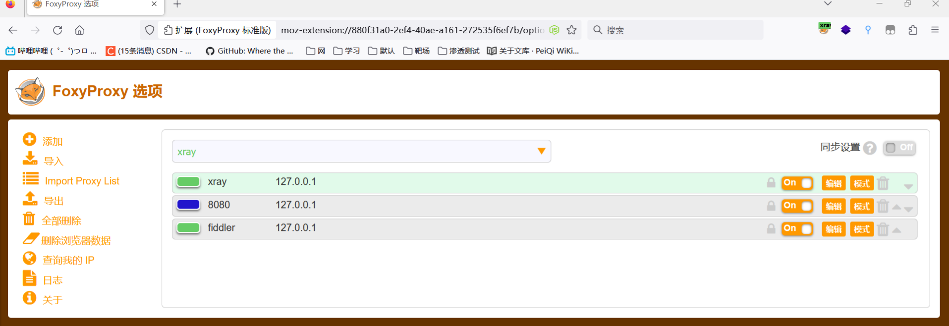Move the fiddler proxy up
Viewport: 949px width, 326px height.
point(896,230)
